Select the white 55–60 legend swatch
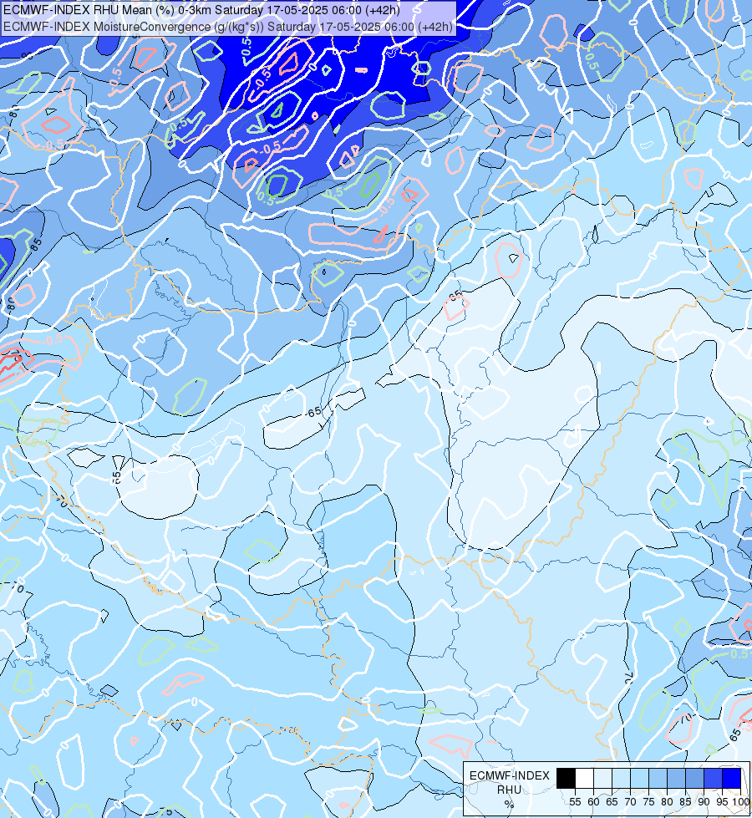Screen dimensions: 752x818 click(x=585, y=778)
